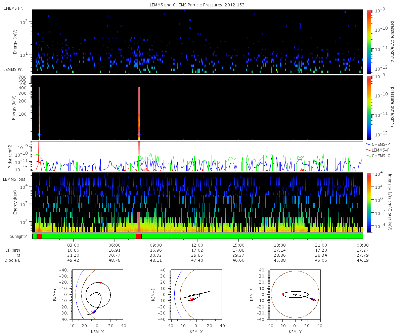Click the LEMMS pressure color bar
This screenshot has width=403, height=336.
pos(368,108)
